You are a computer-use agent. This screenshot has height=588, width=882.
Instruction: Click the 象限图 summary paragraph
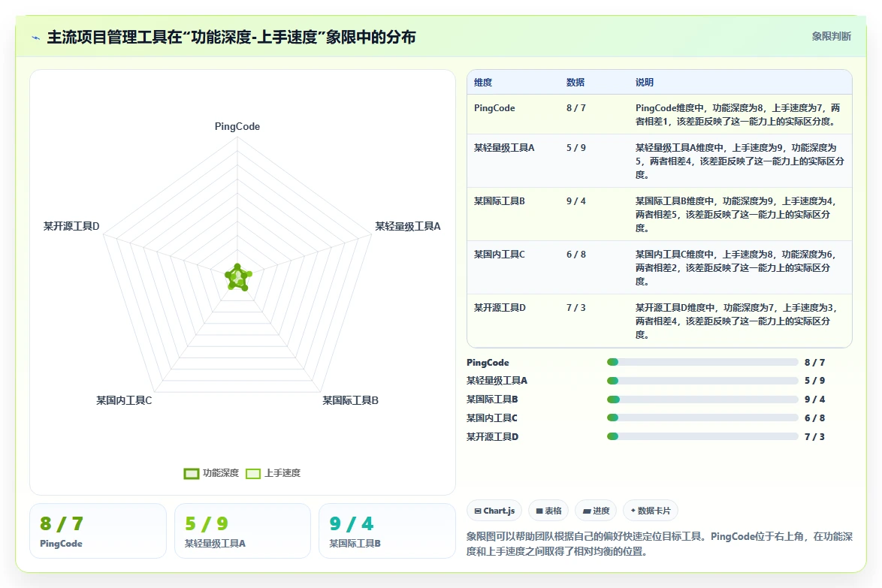click(660, 544)
